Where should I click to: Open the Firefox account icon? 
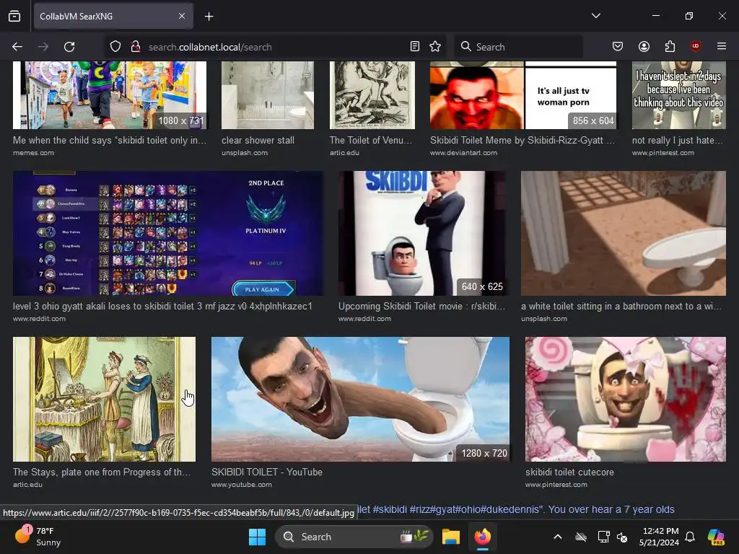click(644, 47)
